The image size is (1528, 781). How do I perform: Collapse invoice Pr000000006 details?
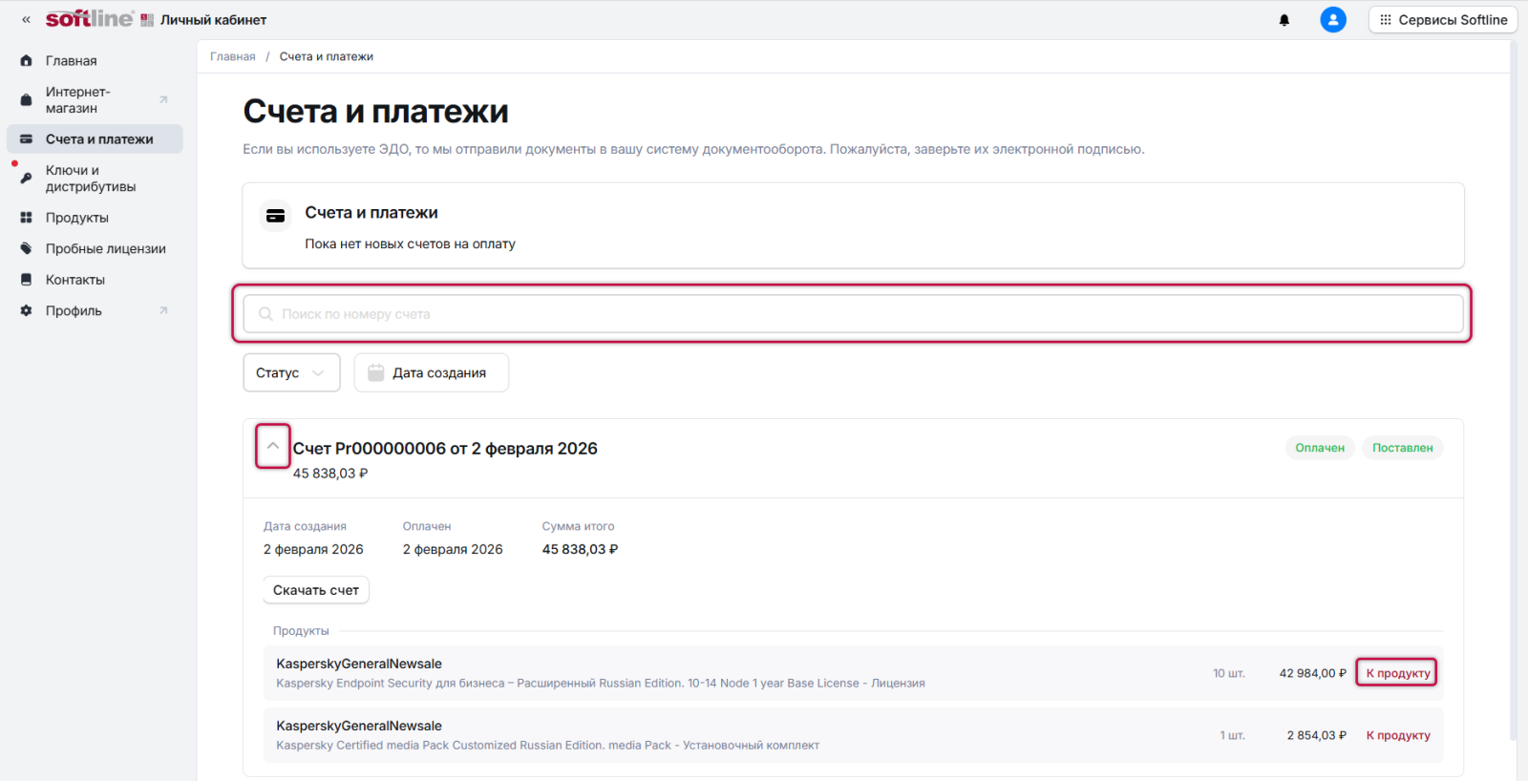(x=273, y=447)
